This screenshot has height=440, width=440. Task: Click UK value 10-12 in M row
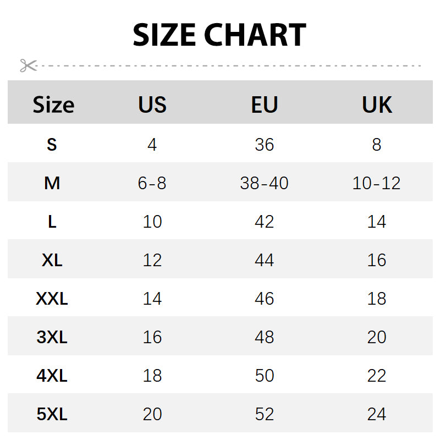pos(377,183)
